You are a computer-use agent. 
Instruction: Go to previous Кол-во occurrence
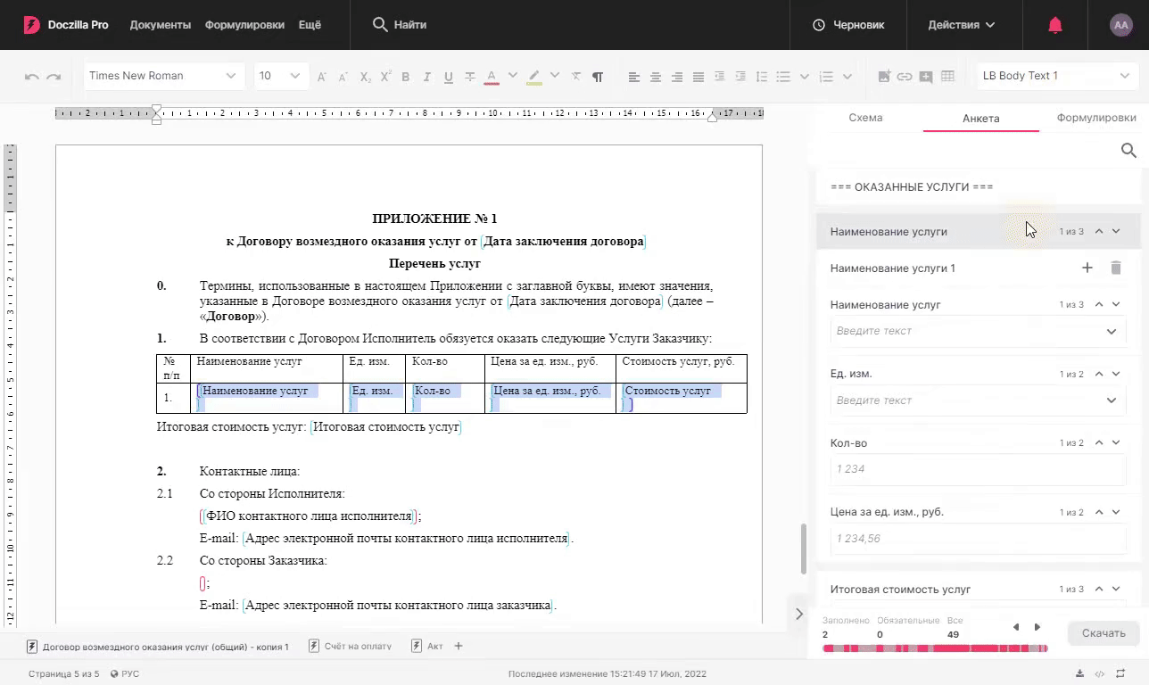click(x=1099, y=443)
